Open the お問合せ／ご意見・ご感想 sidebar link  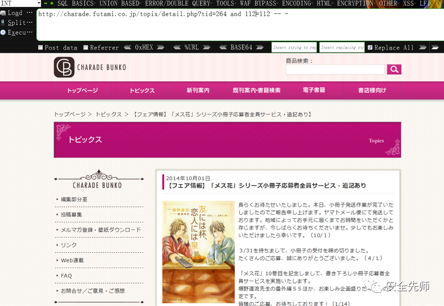93,291
